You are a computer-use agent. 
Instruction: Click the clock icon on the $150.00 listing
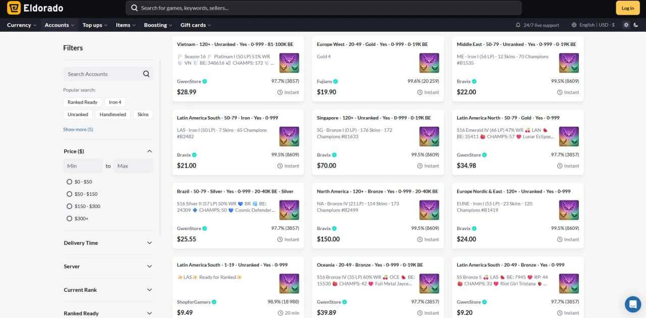420,239
